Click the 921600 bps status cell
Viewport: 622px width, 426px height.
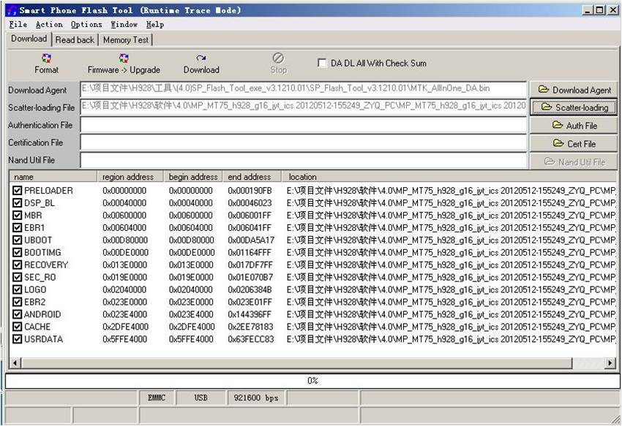256,398
